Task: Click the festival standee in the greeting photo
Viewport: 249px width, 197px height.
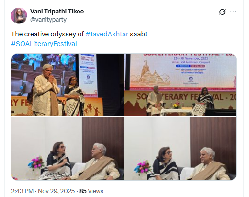Action: [x=88, y=75]
